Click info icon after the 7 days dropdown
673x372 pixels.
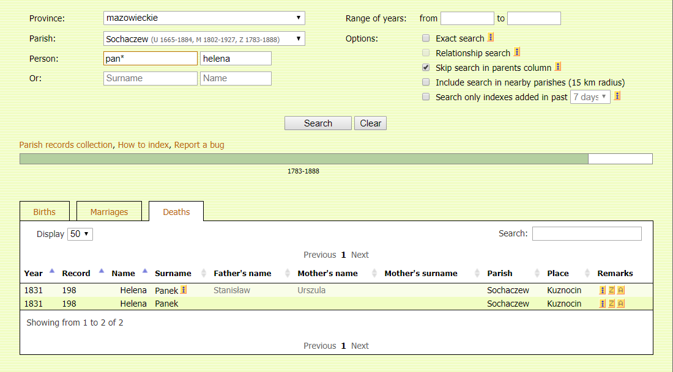tap(617, 97)
